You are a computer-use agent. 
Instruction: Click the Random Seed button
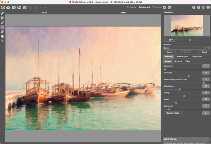coord(173,113)
